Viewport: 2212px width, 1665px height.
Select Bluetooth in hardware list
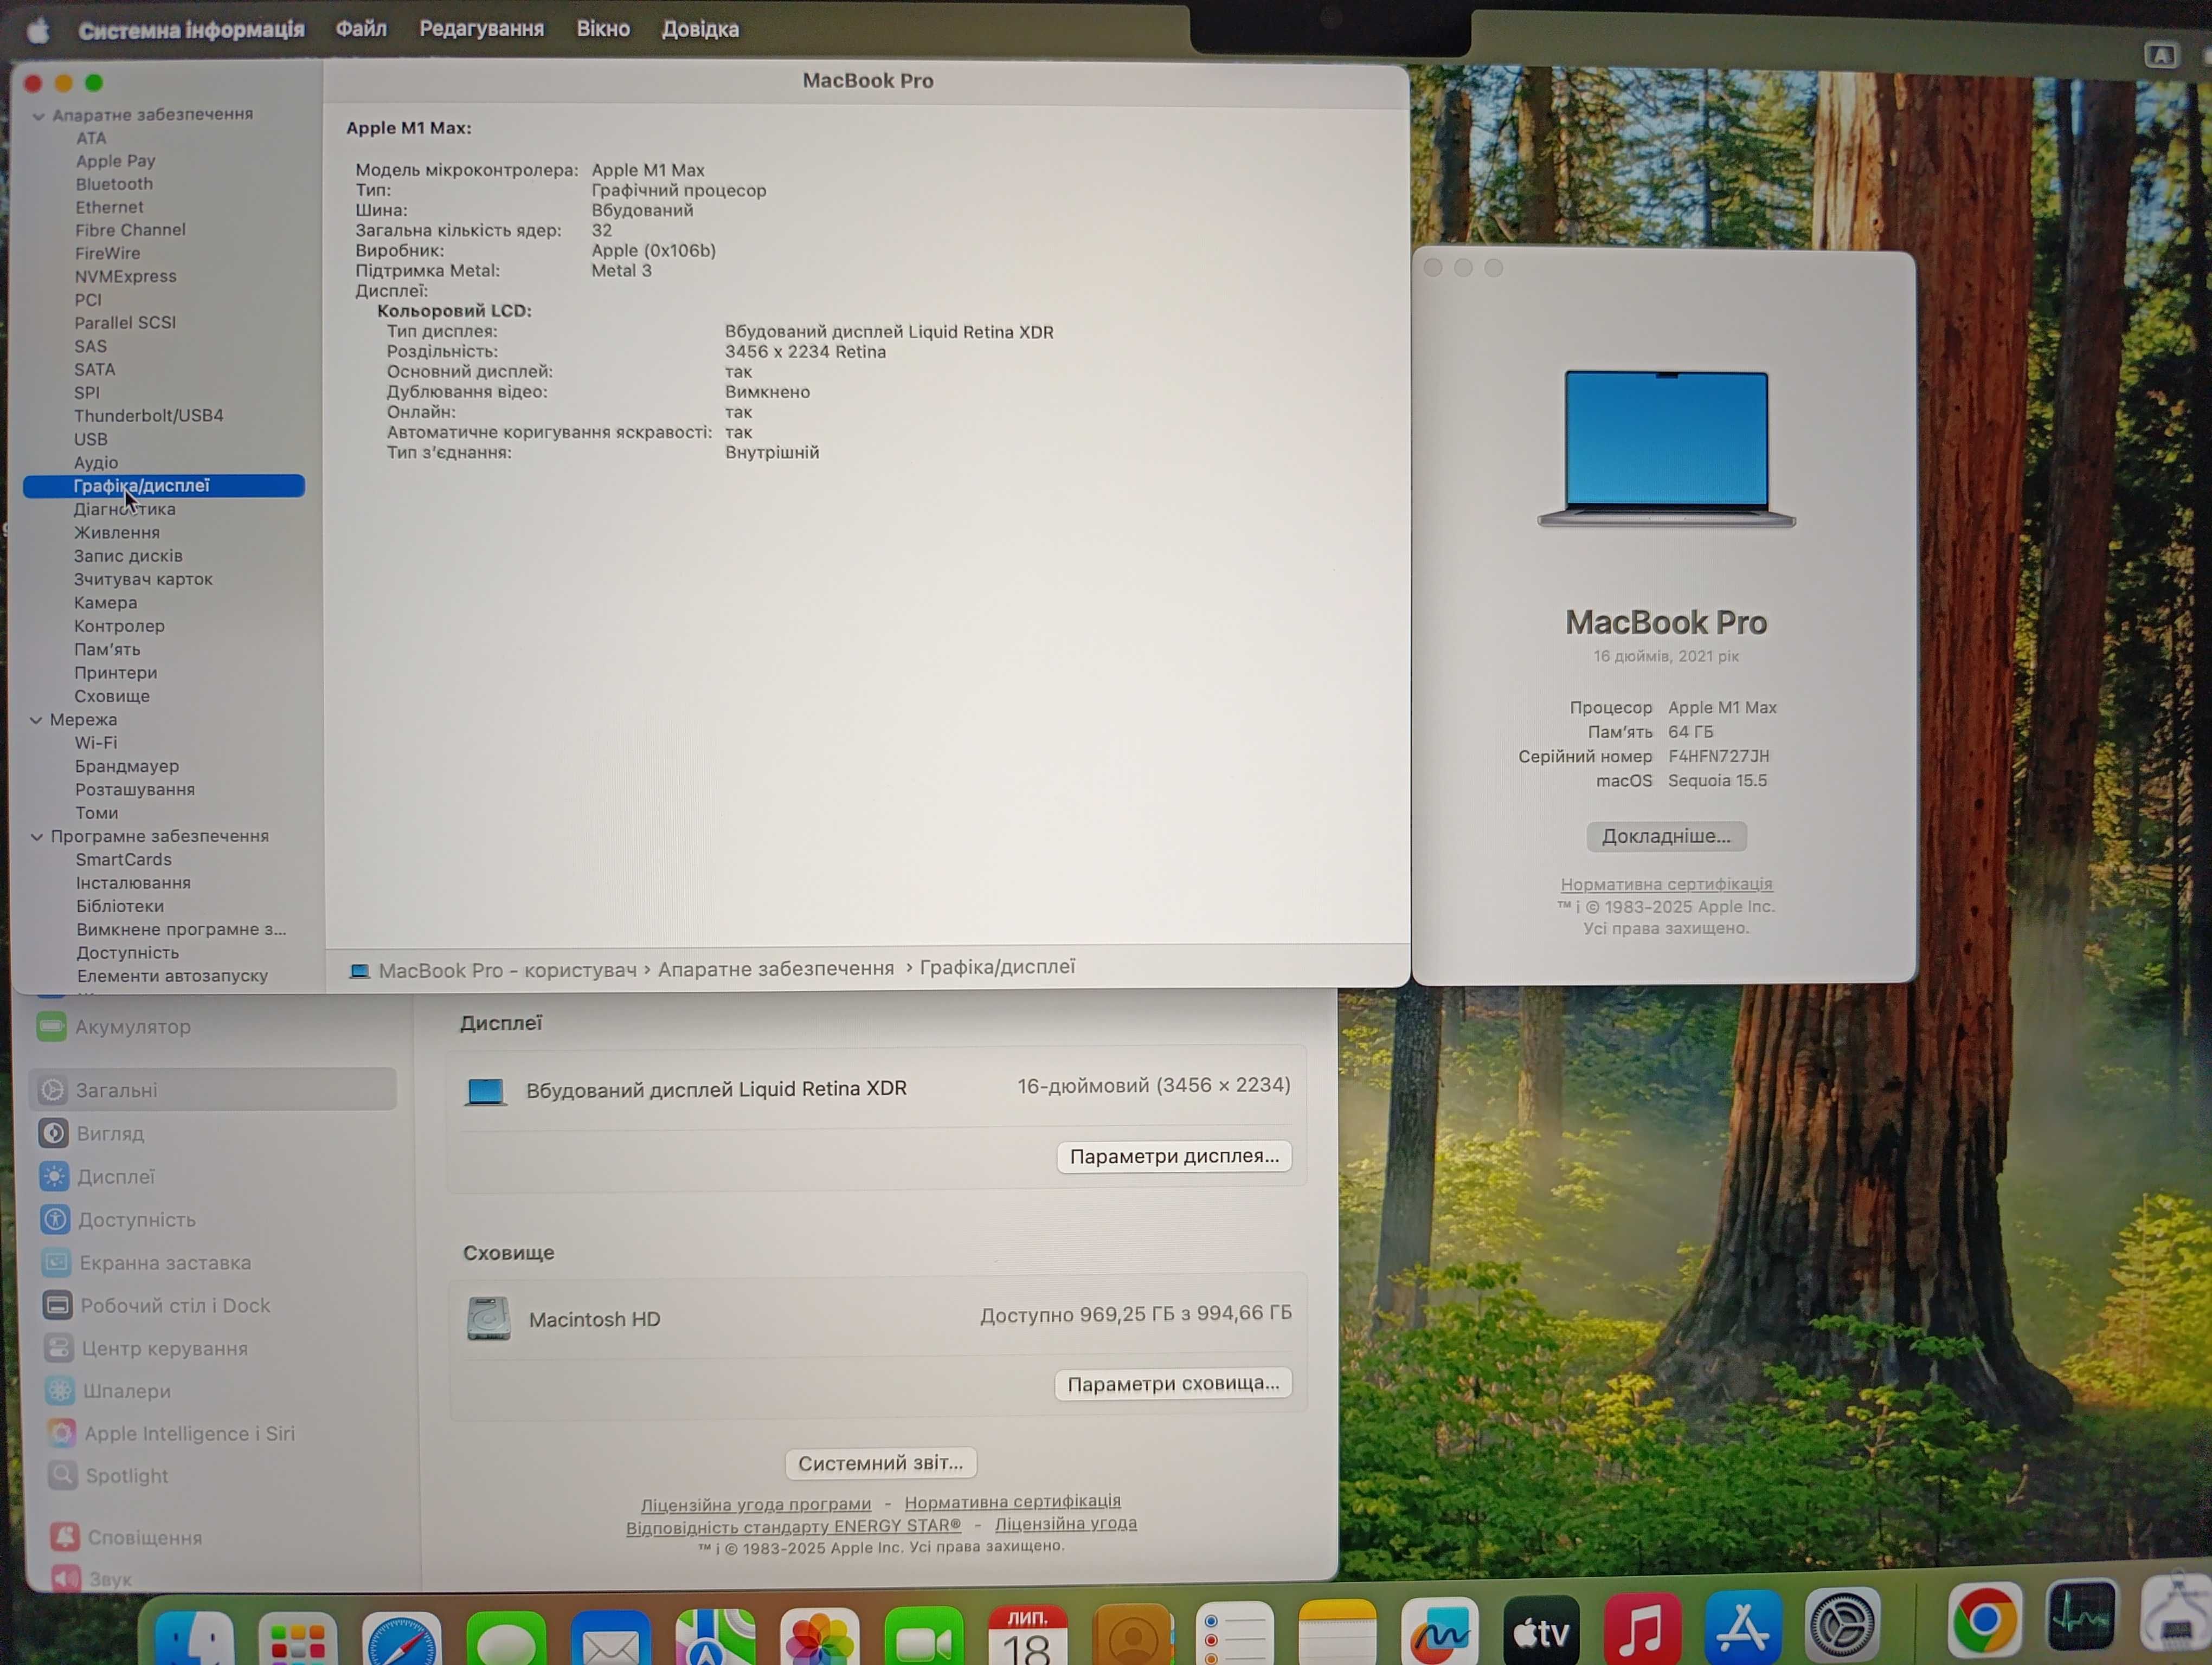114,184
